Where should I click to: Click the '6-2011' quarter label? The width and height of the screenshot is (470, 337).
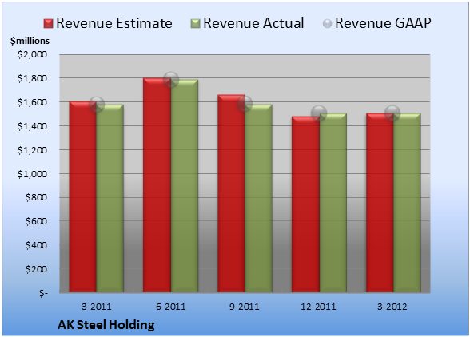coord(171,307)
